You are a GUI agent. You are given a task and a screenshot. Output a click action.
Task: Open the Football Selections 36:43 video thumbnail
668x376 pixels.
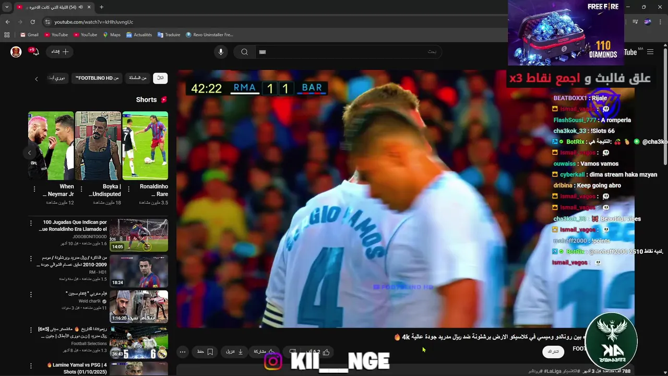(139, 342)
